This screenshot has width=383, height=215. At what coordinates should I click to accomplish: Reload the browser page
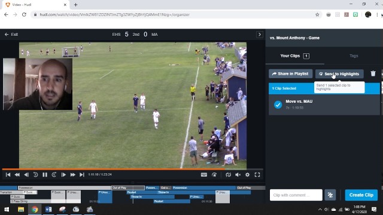24,14
